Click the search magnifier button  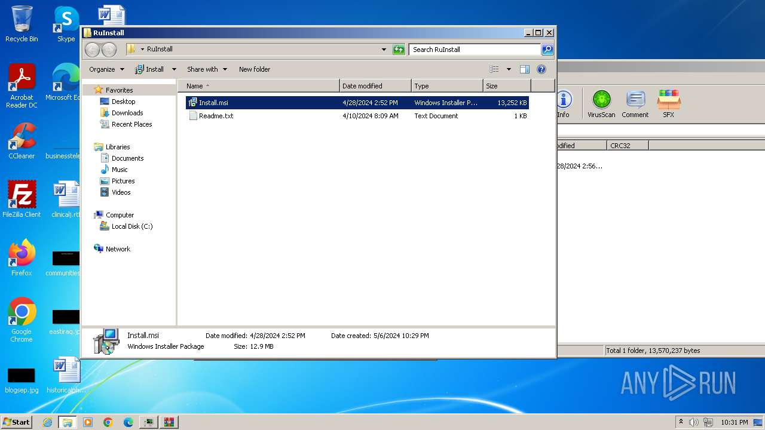pyautogui.click(x=547, y=50)
